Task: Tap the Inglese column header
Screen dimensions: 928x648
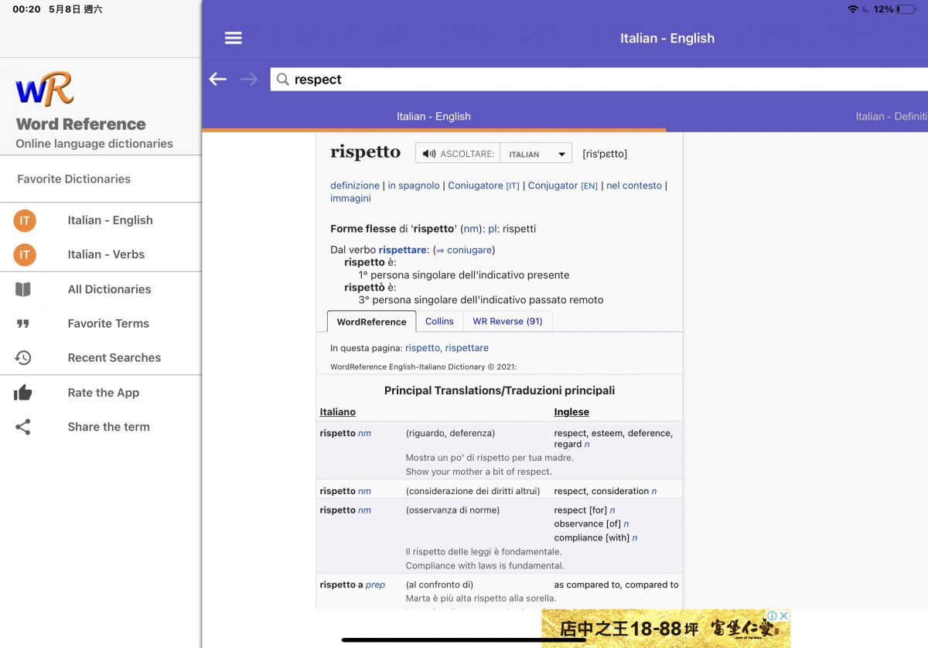Action: tap(571, 412)
